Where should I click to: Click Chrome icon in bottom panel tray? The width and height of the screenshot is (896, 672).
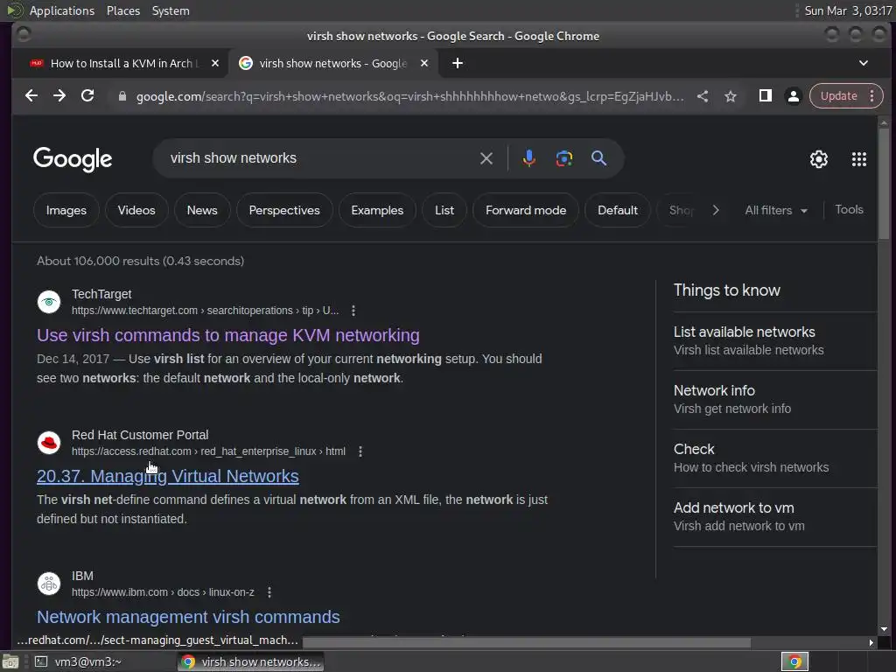794,661
